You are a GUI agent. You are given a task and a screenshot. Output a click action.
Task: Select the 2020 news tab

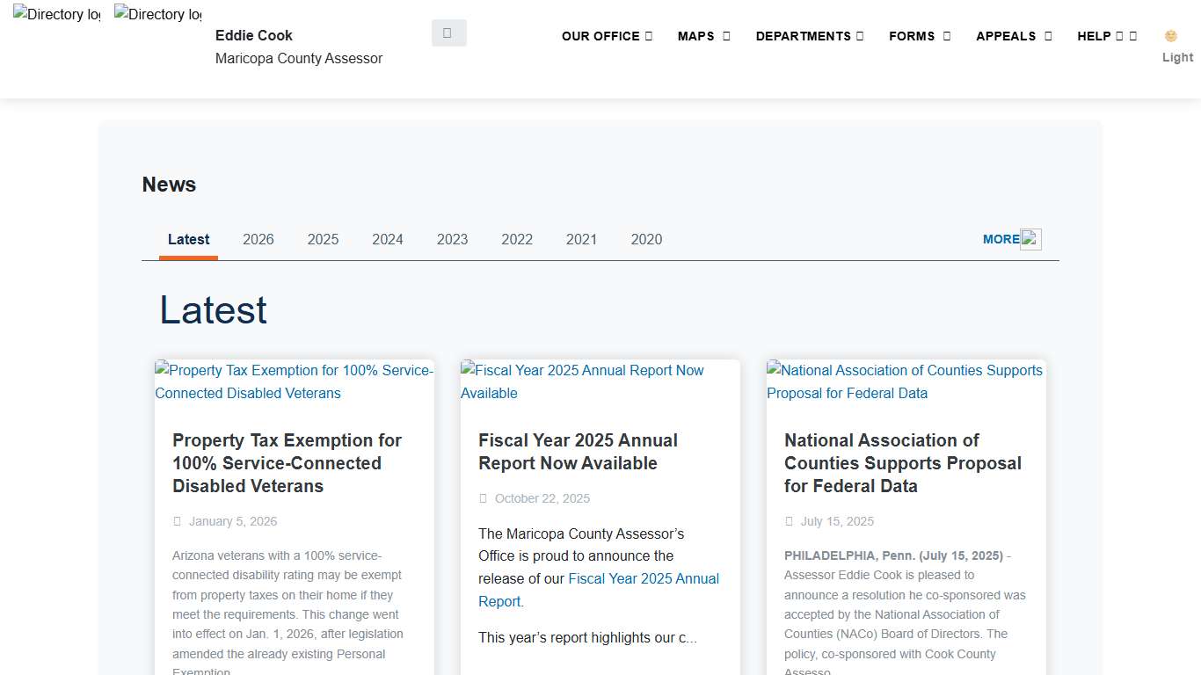(x=646, y=239)
